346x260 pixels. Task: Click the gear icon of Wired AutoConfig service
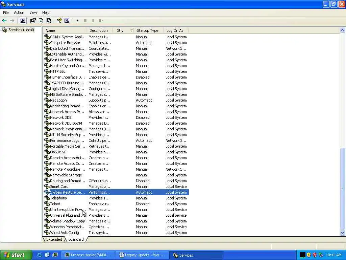click(47, 232)
